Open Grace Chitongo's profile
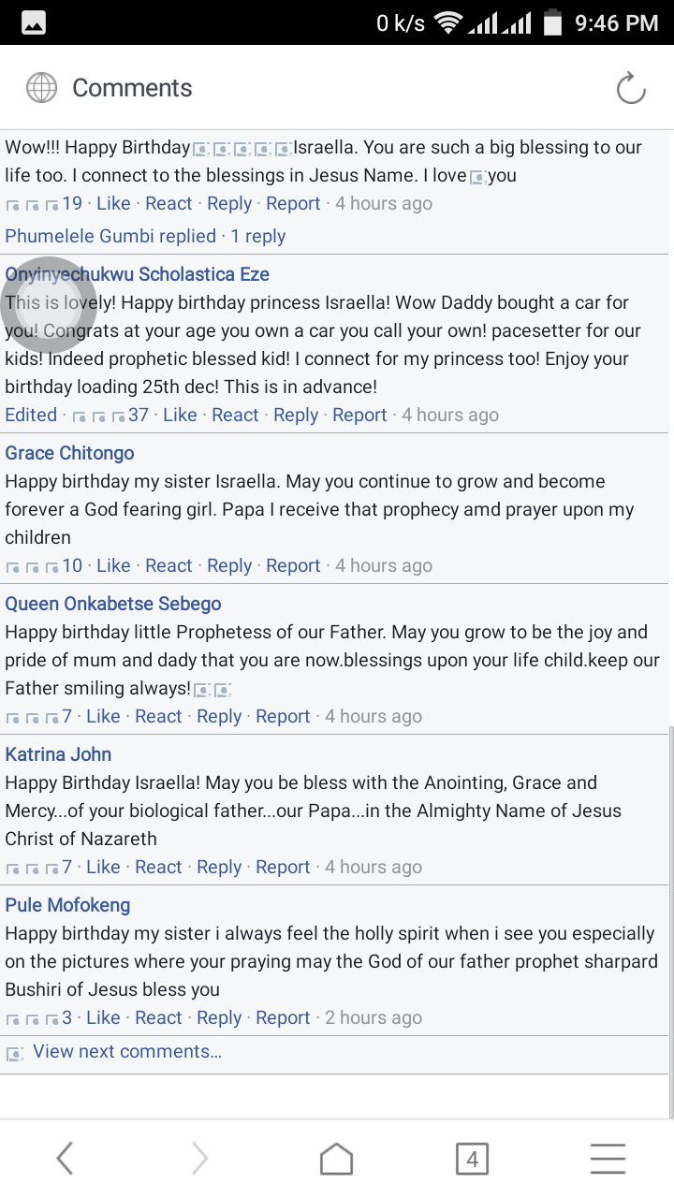This screenshot has height=1198, width=674. [x=70, y=453]
